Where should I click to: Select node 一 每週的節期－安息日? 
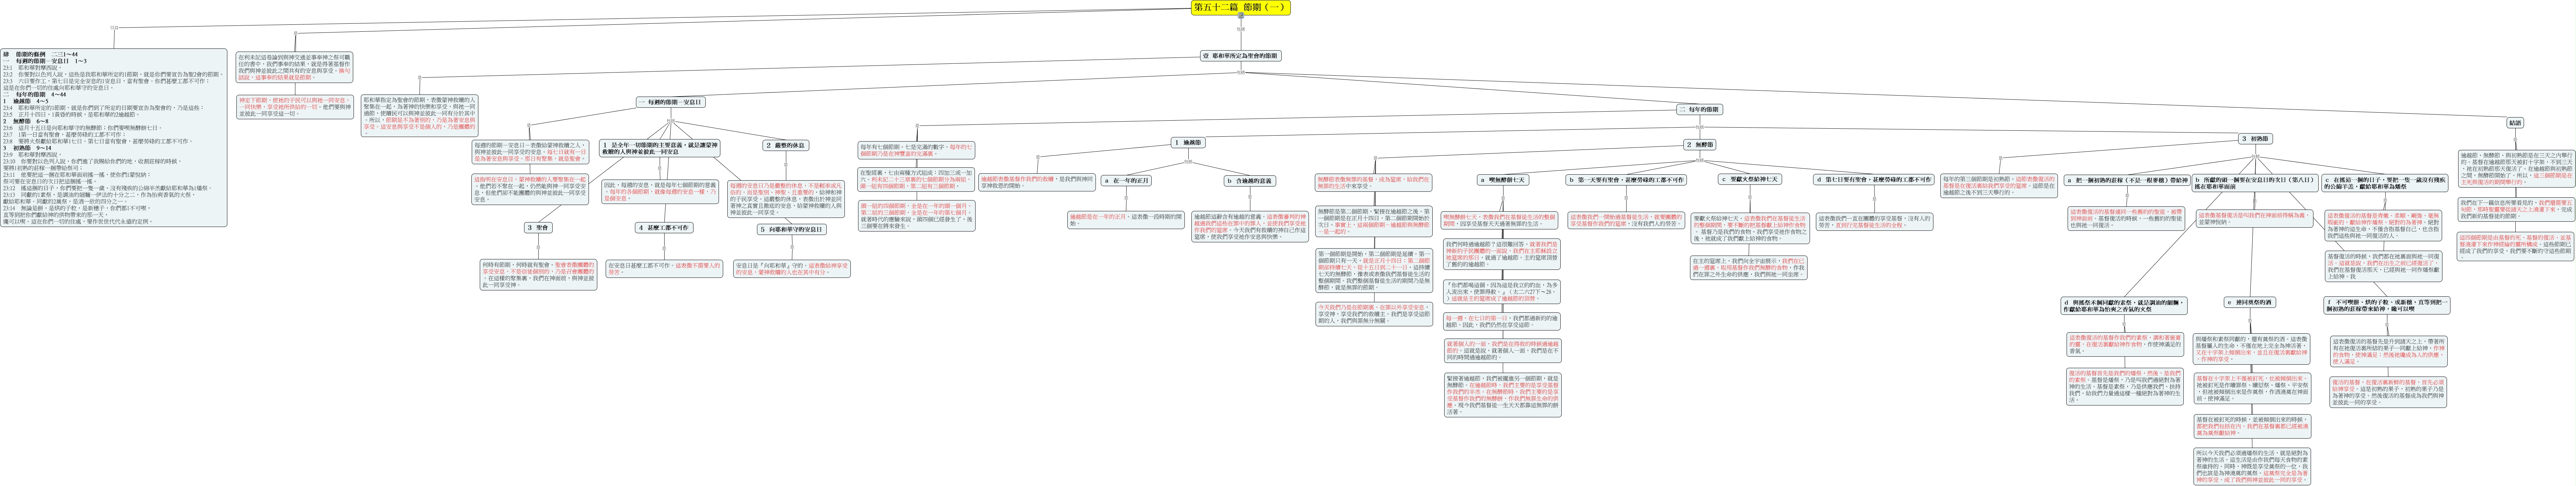[x=671, y=102]
